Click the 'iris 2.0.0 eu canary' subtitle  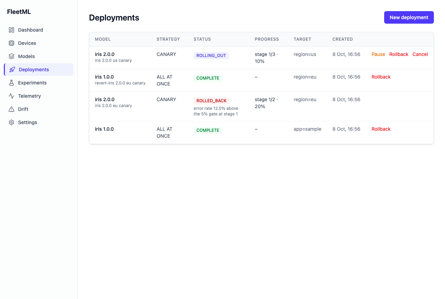(x=113, y=106)
